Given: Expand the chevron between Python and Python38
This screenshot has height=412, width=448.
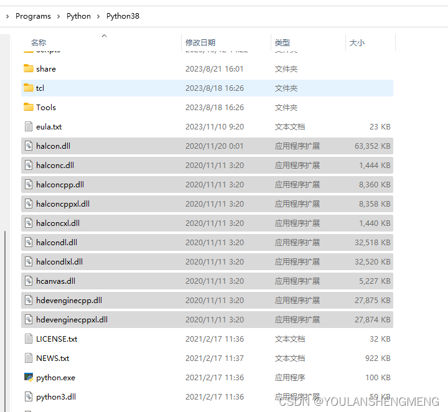Looking at the screenshot, I should pos(98,16).
